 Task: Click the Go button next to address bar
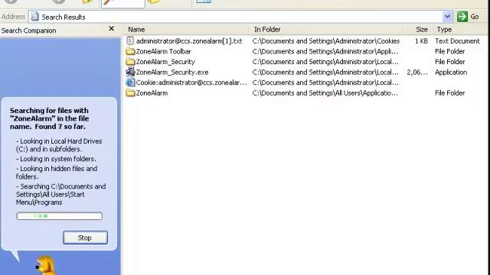coord(468,17)
